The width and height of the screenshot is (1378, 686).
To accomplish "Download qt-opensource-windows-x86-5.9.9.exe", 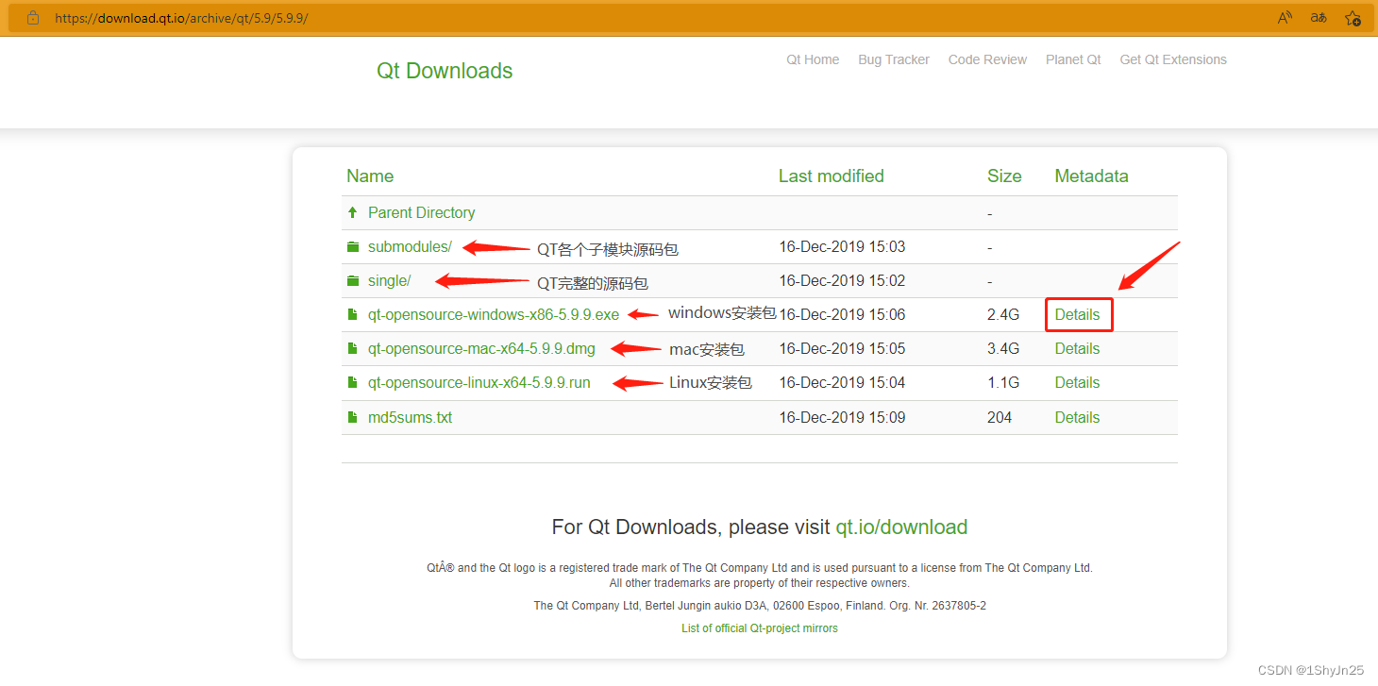I will pyautogui.click(x=494, y=315).
